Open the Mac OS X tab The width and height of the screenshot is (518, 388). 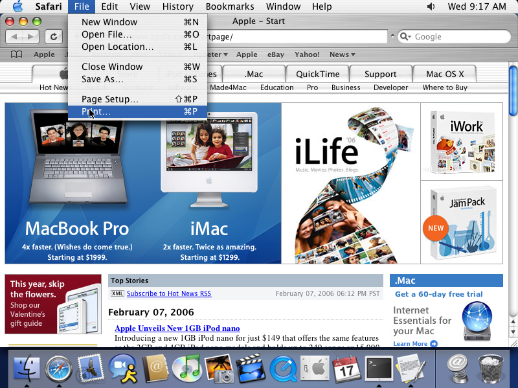tap(445, 74)
